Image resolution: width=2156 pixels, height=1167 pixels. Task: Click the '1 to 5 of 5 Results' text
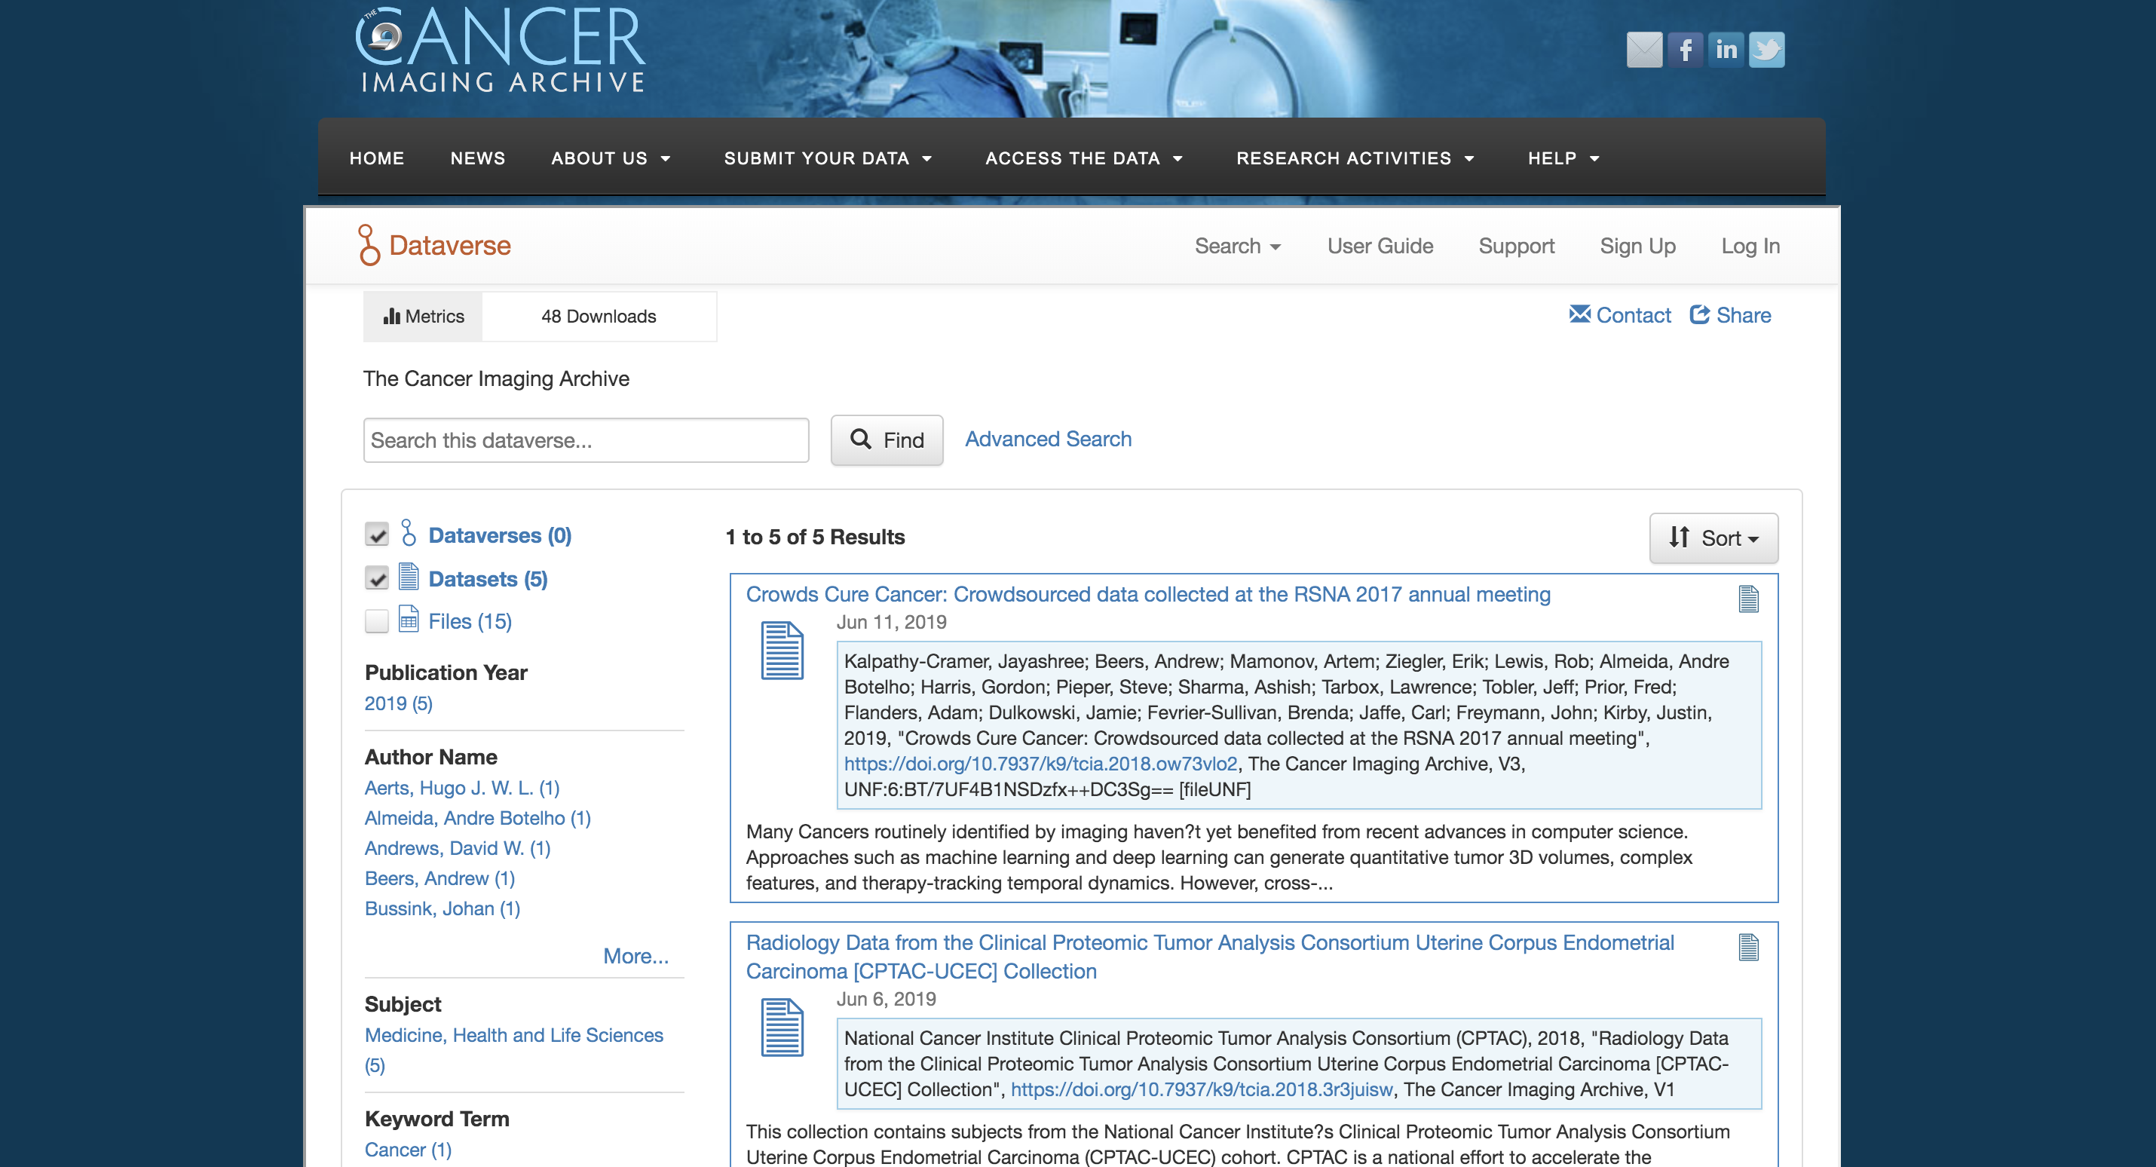815,537
